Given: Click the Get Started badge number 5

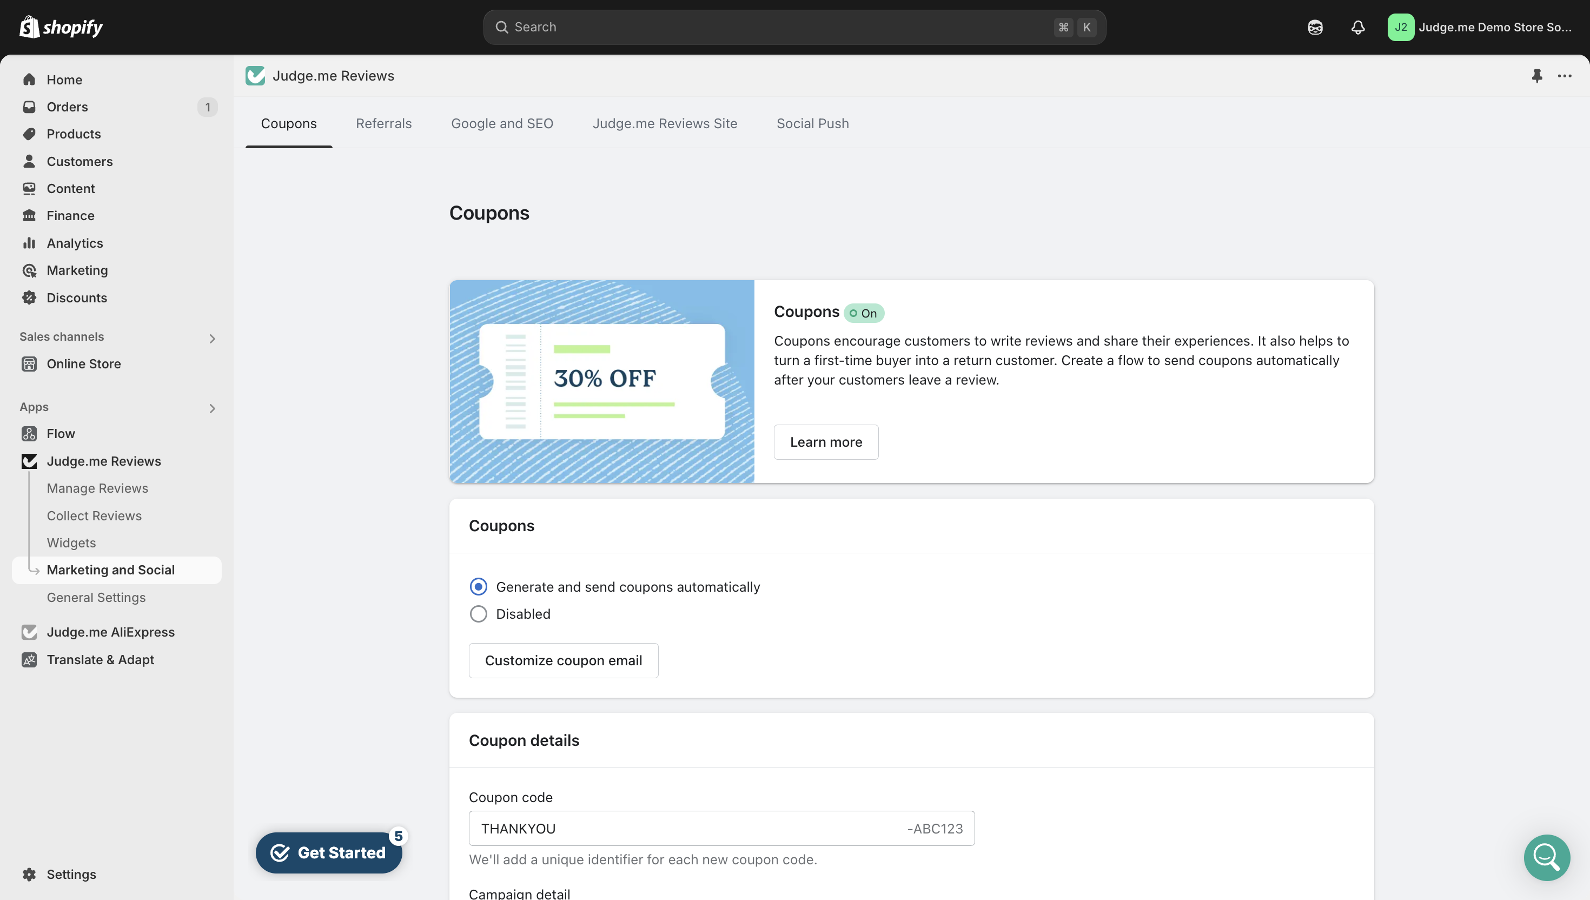Looking at the screenshot, I should coord(398,836).
